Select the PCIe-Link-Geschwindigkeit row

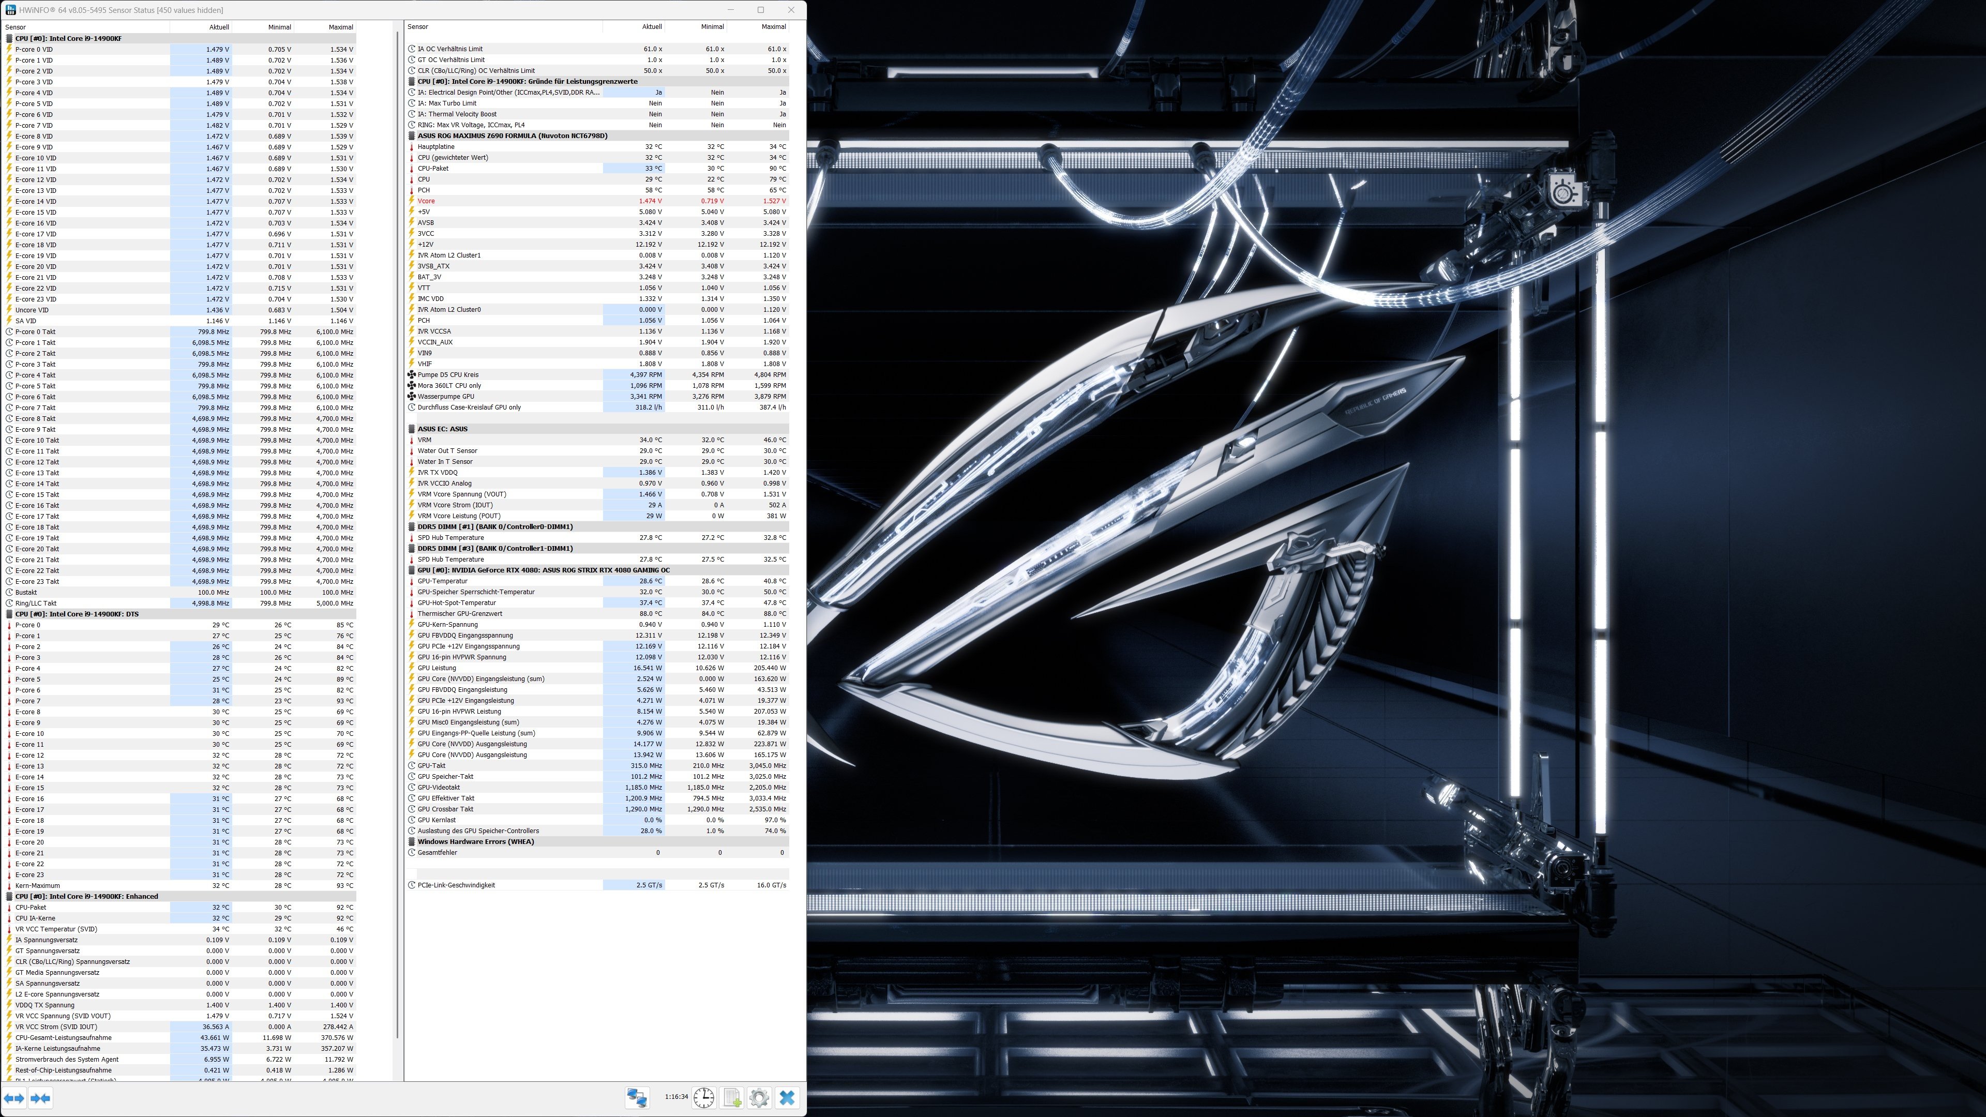[x=456, y=885]
